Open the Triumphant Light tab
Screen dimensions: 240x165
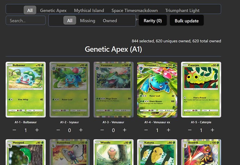[182, 10]
